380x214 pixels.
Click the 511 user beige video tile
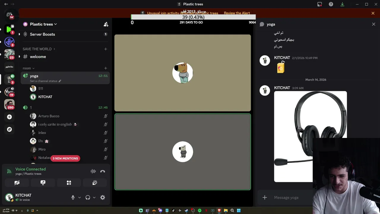click(x=183, y=73)
